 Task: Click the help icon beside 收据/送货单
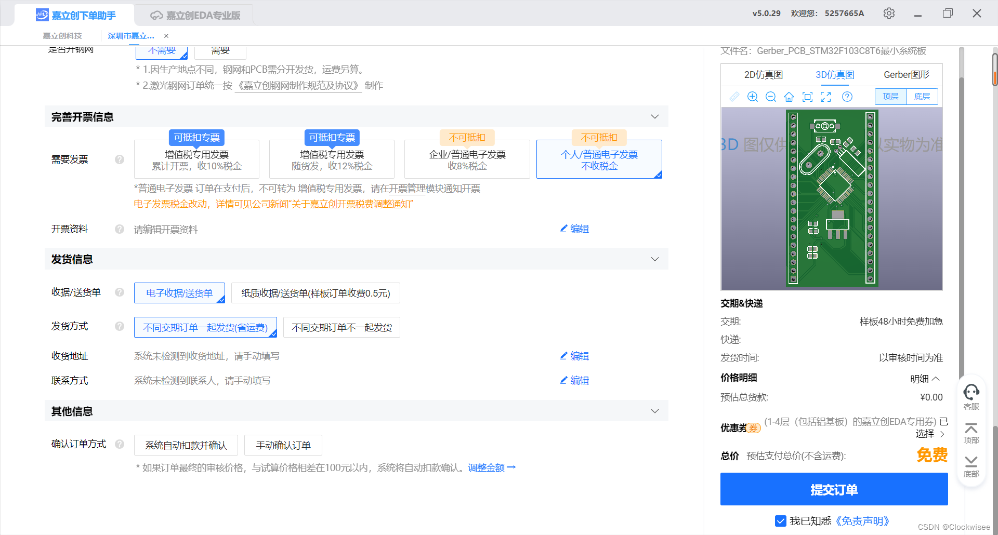(x=120, y=292)
